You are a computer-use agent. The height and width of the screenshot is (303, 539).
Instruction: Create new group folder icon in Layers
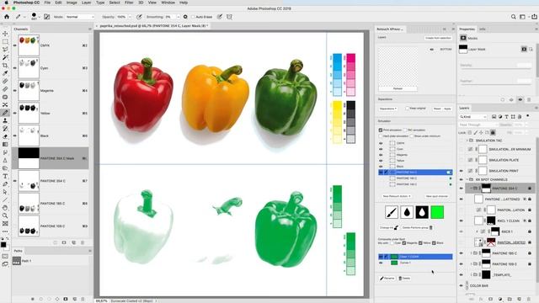(510, 300)
